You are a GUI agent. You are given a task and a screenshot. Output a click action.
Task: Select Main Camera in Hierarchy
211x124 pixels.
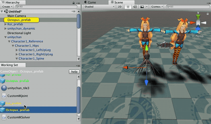point(17,16)
